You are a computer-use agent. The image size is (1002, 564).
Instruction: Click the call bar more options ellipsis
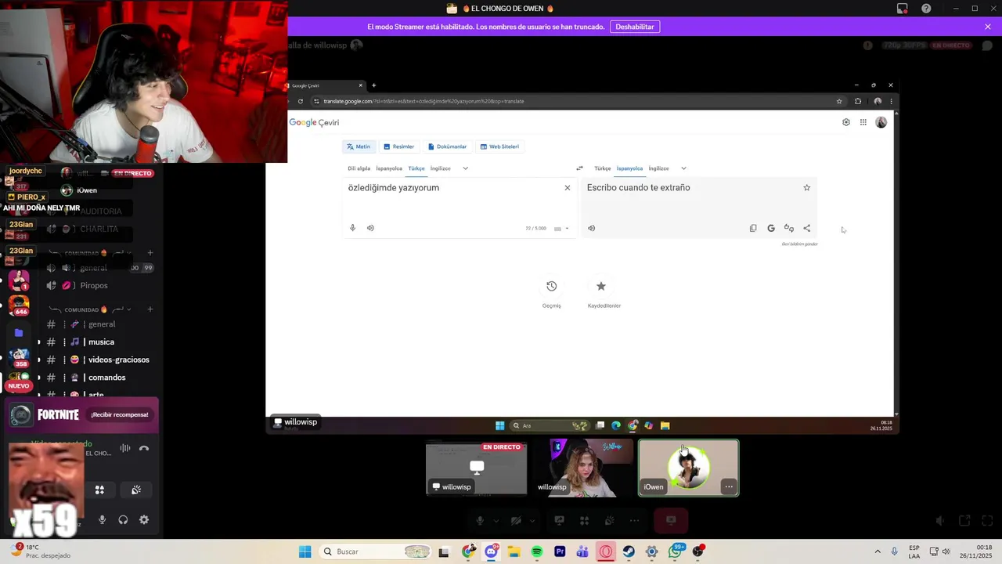[x=635, y=520]
